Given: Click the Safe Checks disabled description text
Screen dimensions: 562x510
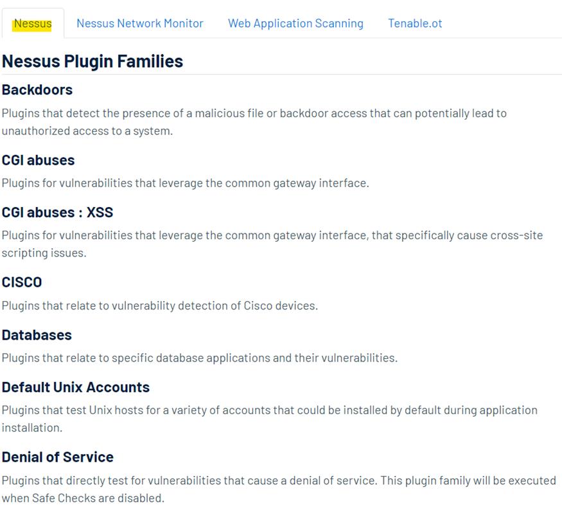Looking at the screenshot, I should click(279, 489).
